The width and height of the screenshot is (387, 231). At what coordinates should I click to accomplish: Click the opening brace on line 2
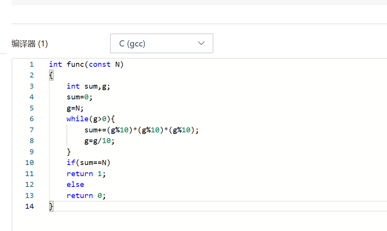[x=51, y=76]
